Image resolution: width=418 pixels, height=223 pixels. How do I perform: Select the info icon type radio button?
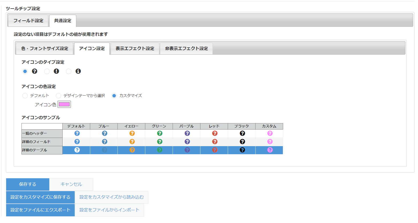tap(69, 71)
